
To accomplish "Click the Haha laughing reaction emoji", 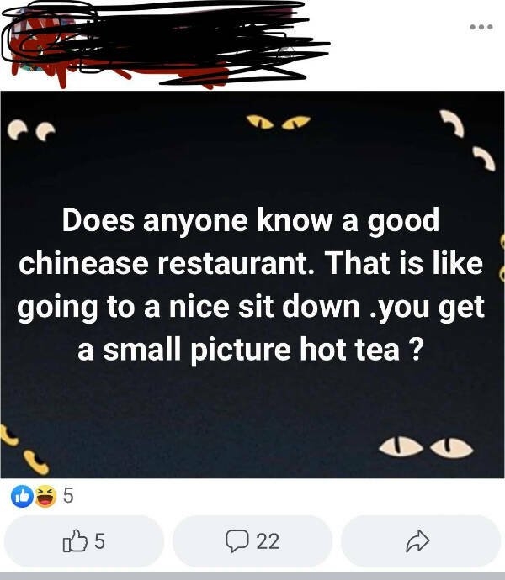I will tap(45, 496).
